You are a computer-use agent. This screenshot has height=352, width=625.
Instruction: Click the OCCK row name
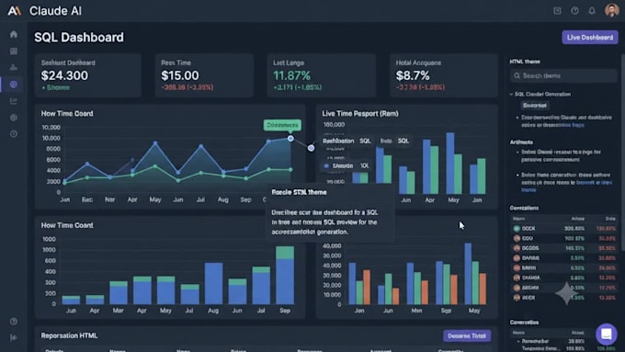click(x=528, y=229)
